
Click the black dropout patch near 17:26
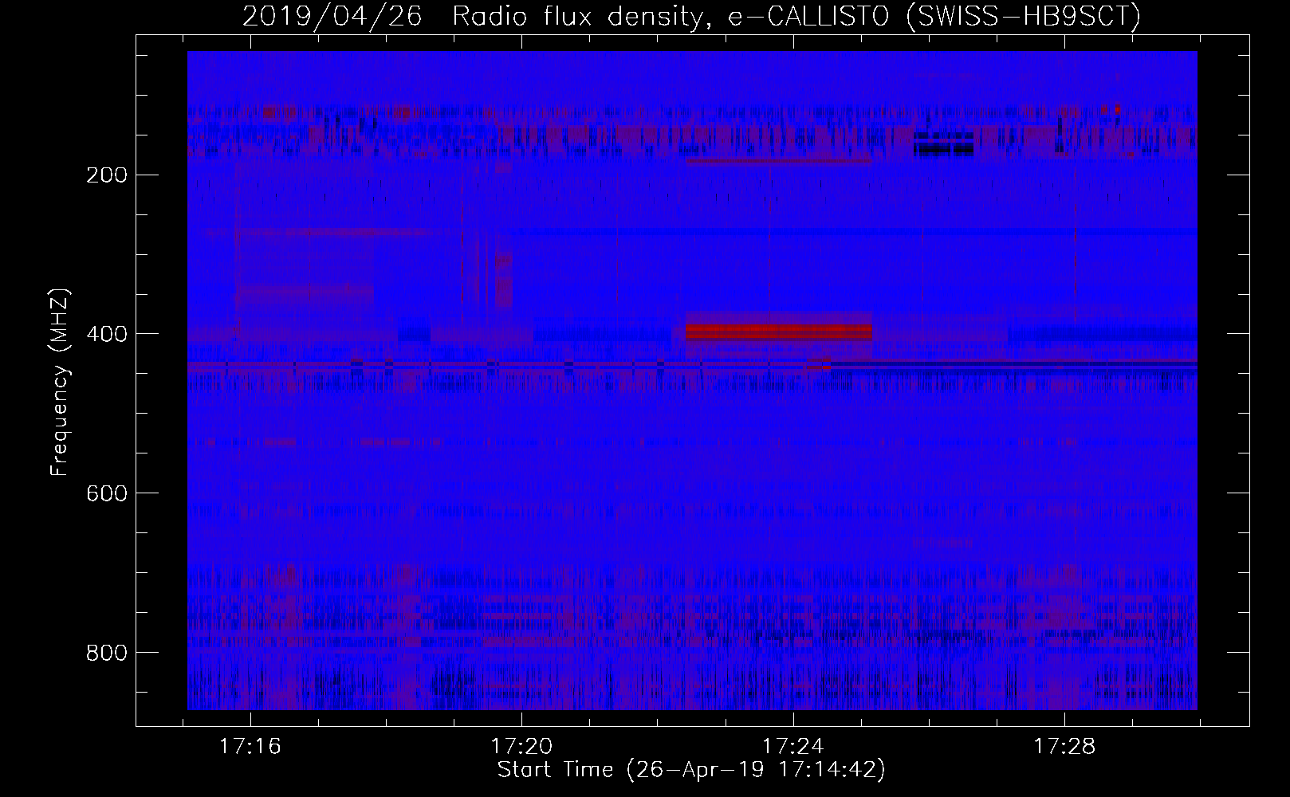coord(944,144)
